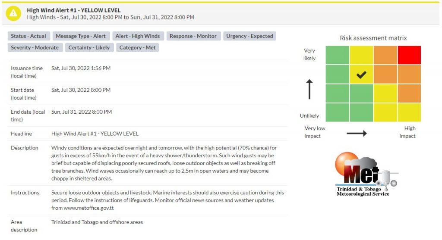Image resolution: width=442 pixels, height=240 pixels.
Task: Click the rightward impact arrow below matrix
Action: click(x=357, y=133)
